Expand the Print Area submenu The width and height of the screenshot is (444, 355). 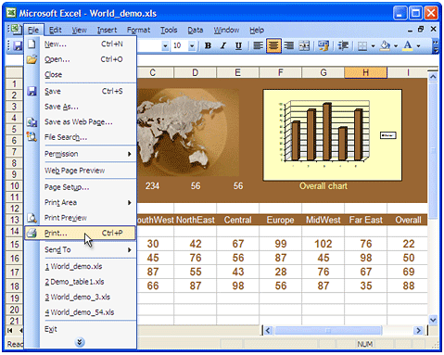coord(81,202)
